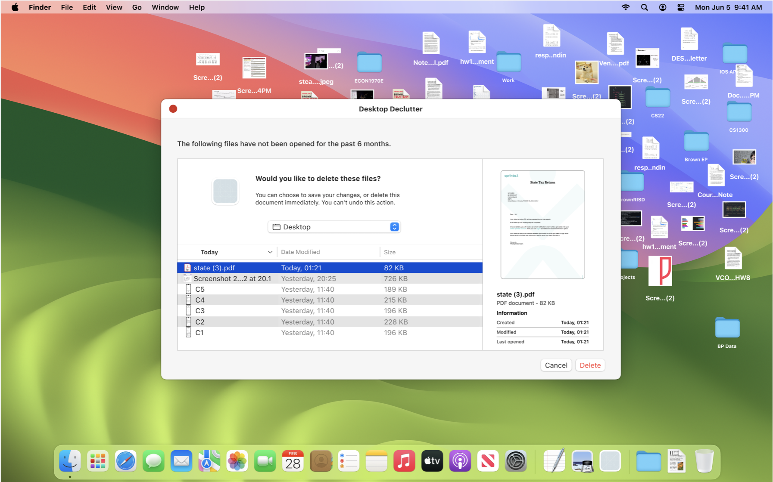Open Contacts from the Dock
Viewport: 773px width, 482px height.
pyautogui.click(x=321, y=461)
